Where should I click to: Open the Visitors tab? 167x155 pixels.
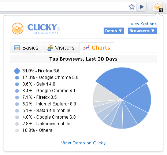61,48
